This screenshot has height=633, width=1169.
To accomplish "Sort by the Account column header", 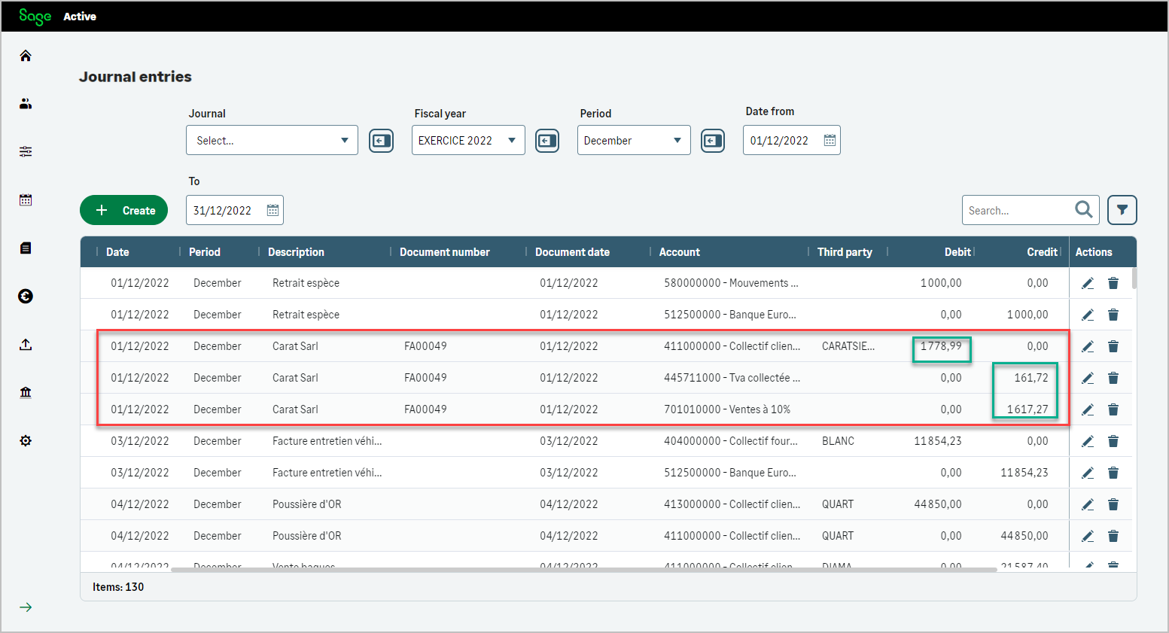I will coord(680,252).
